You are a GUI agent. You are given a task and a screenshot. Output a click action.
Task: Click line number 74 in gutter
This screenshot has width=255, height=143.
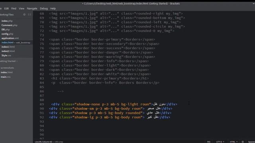(42, 39)
